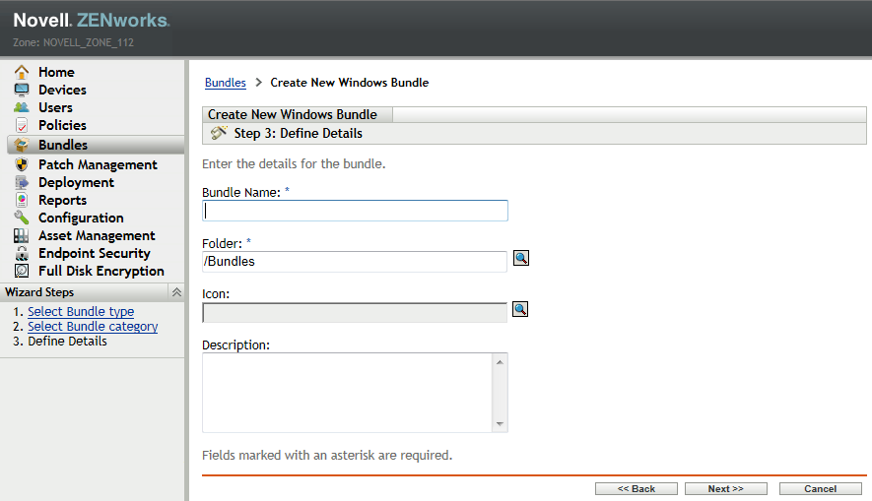Image resolution: width=872 pixels, height=501 pixels.
Task: Click the Deployment icon in sidebar
Action: (x=21, y=182)
